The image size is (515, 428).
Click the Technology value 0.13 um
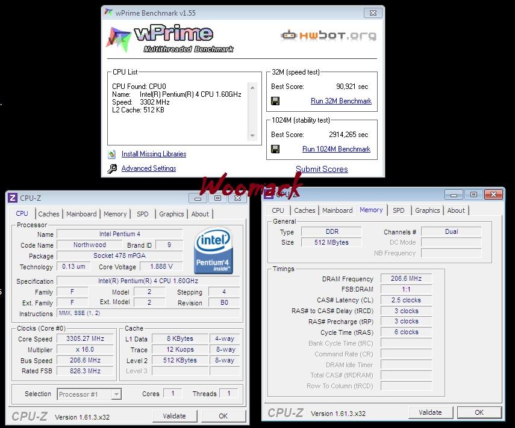click(x=73, y=267)
